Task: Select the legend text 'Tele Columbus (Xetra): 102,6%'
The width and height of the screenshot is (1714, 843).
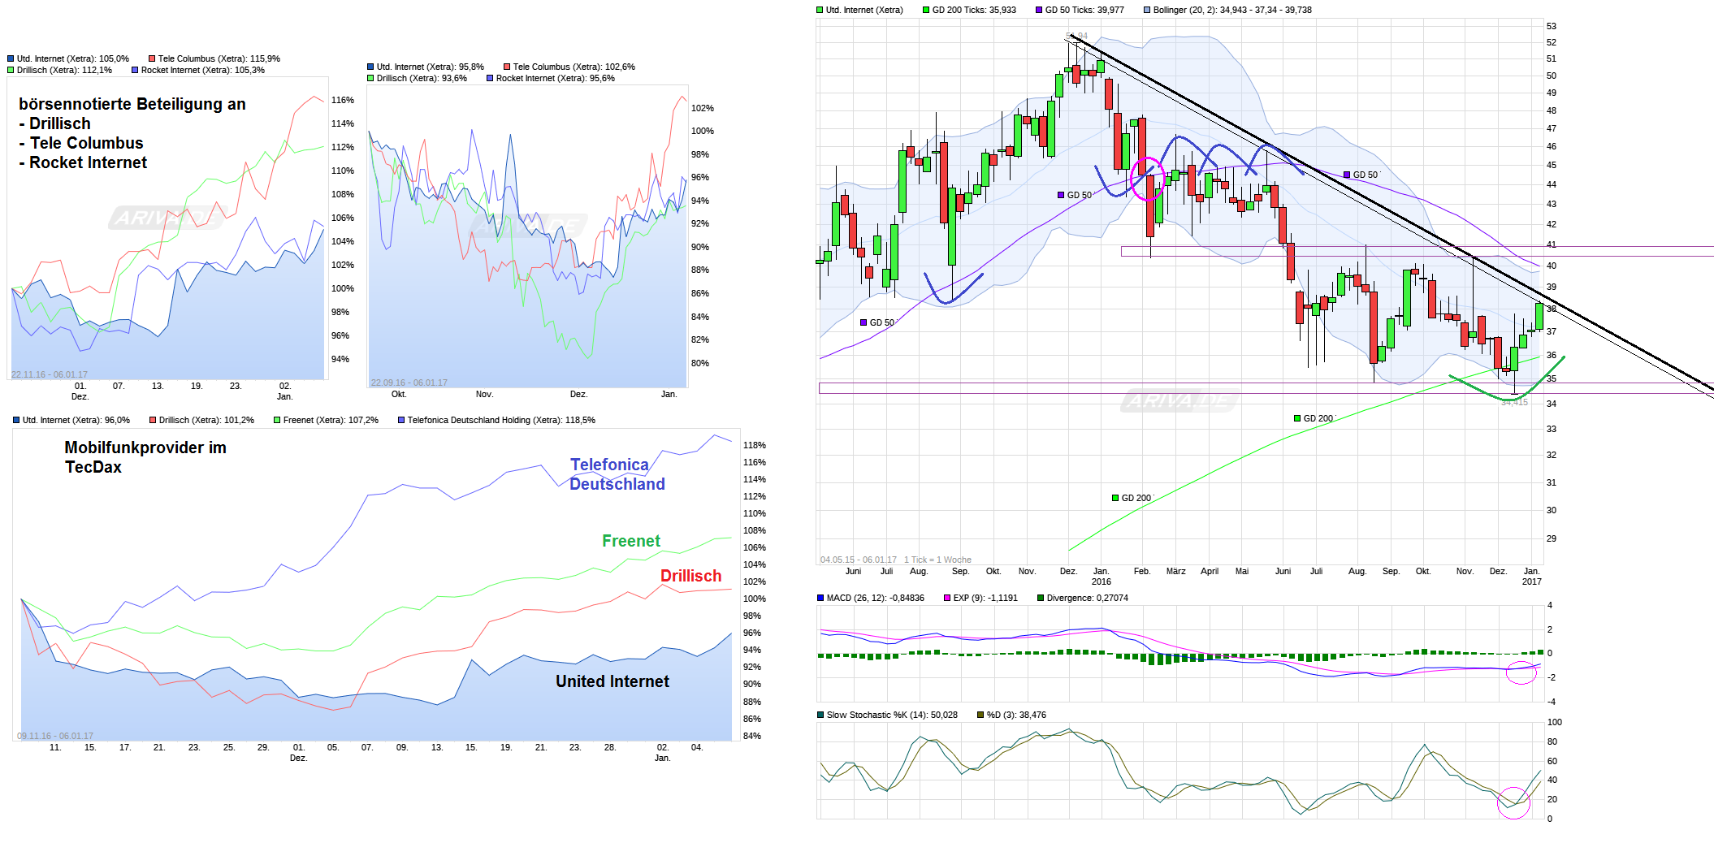Action: tap(574, 67)
